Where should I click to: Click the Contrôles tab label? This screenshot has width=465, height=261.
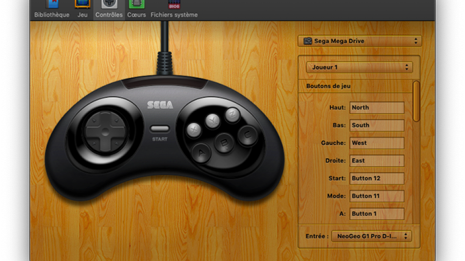pos(109,15)
